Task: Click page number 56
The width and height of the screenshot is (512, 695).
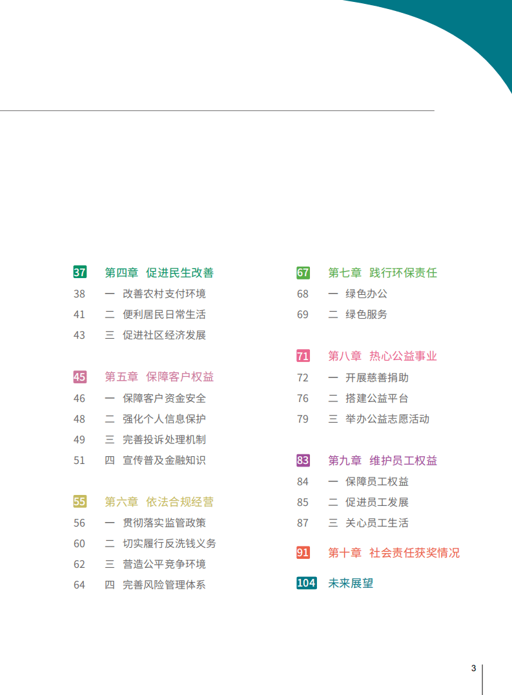Action: coord(79,523)
